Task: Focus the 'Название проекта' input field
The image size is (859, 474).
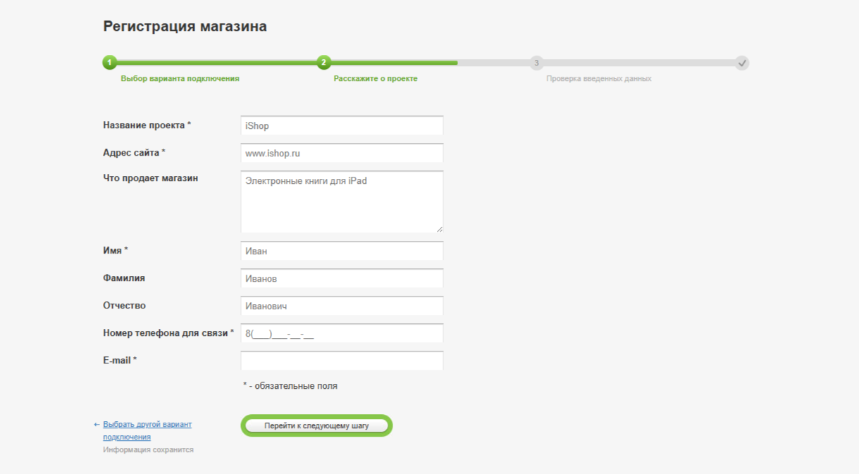Action: [x=342, y=125]
